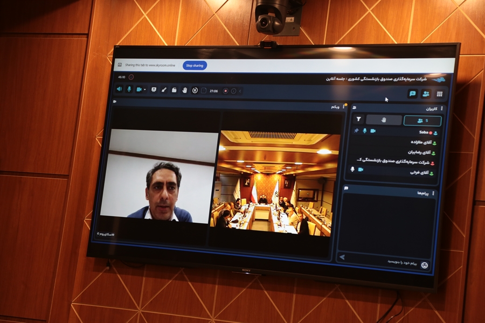The image size is (485, 323).
Task: Open the layout grid icon at top right
Action: coord(440,94)
